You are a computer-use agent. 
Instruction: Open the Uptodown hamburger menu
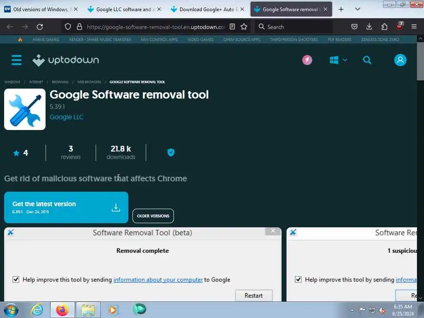pyautogui.click(x=17, y=60)
